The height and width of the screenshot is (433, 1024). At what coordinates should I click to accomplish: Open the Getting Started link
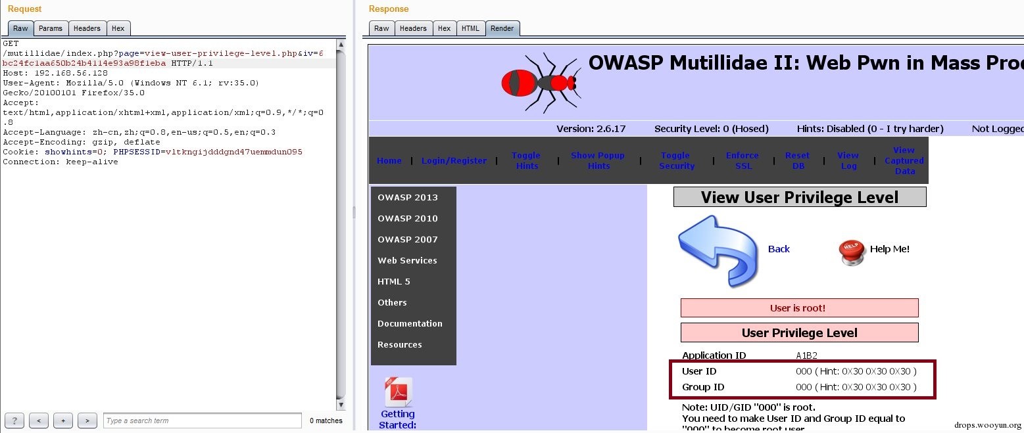398,419
